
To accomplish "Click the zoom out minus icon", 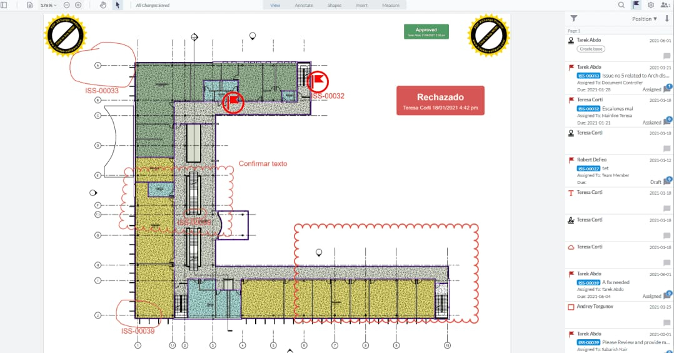I will point(67,5).
